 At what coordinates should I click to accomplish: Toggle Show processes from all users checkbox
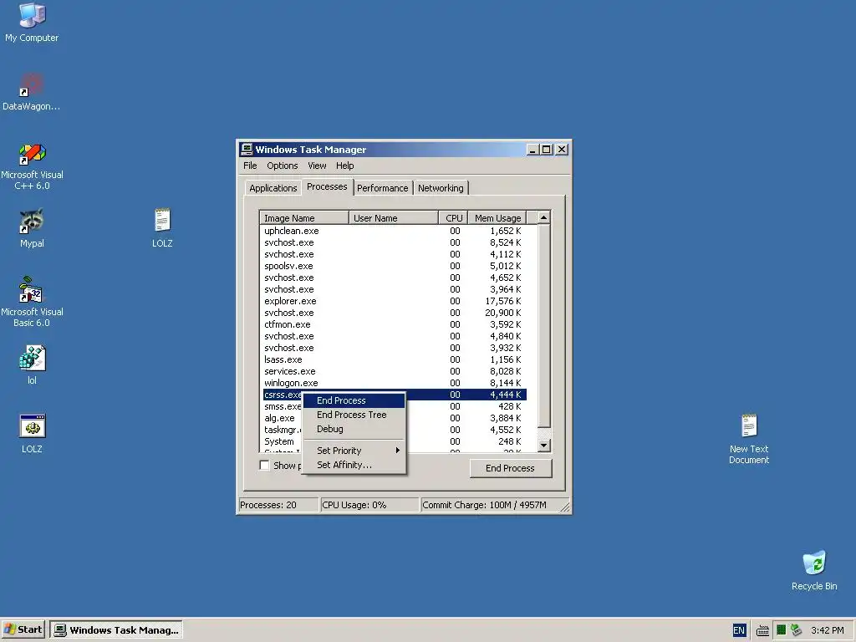point(265,465)
